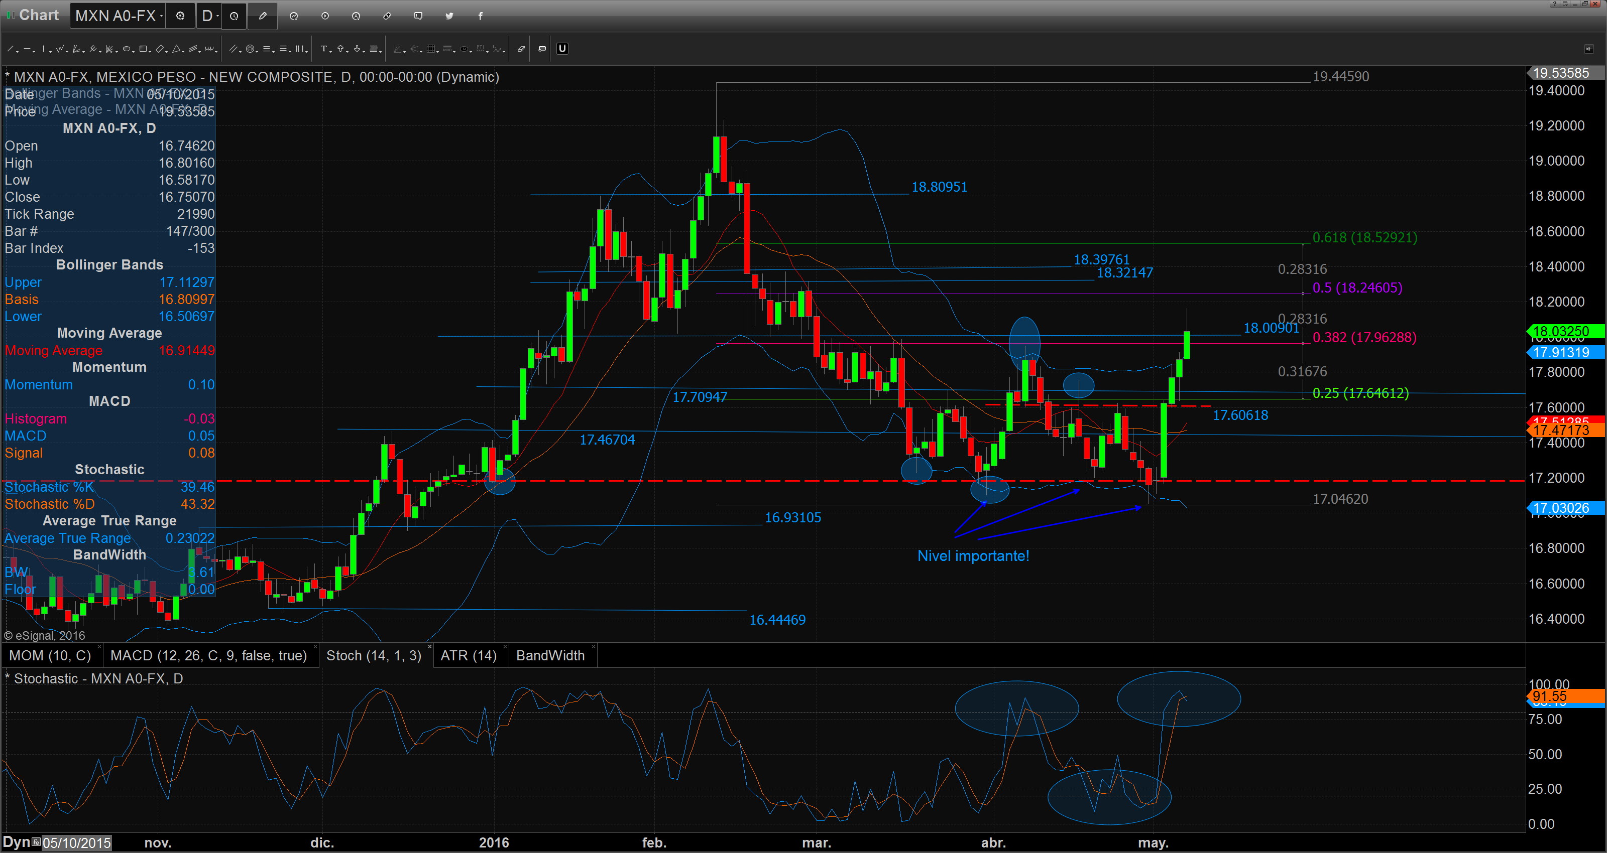Select the time cycle tool
The image size is (1607, 853).
click(209, 49)
